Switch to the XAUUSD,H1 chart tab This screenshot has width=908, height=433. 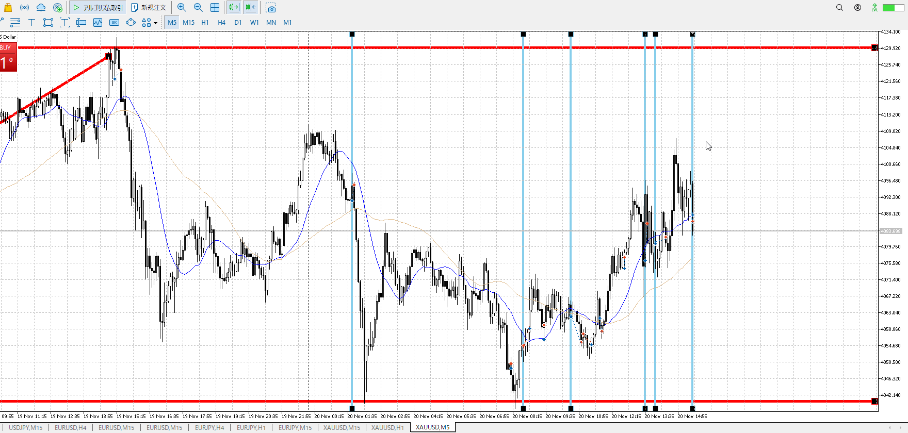[x=387, y=427]
